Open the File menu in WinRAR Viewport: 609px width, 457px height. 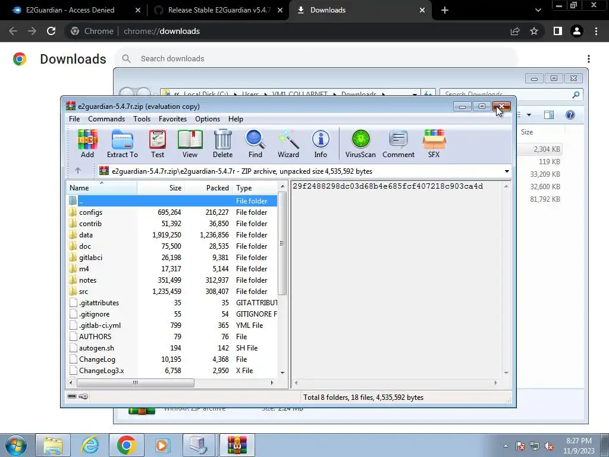point(74,119)
